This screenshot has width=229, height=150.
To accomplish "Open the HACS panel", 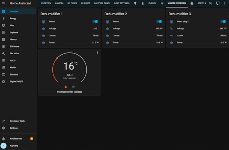I will (x=18, y=60).
